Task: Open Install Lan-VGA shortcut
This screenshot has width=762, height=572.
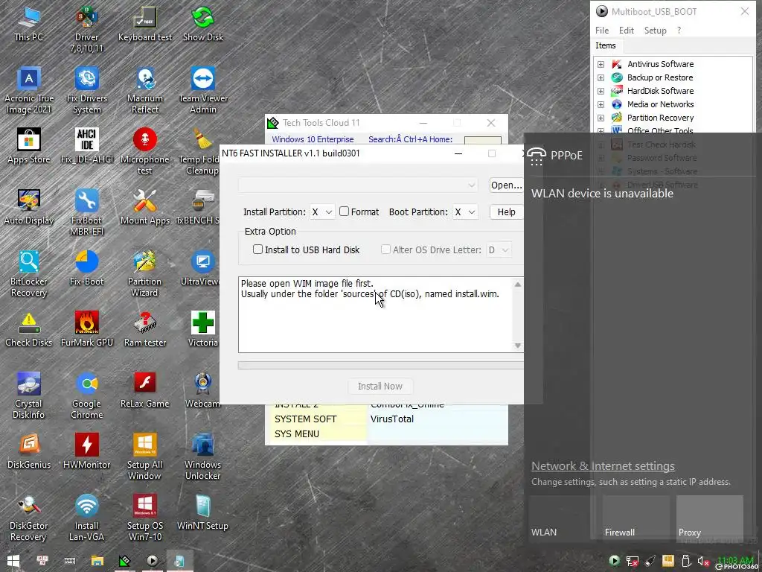Action: click(x=86, y=518)
